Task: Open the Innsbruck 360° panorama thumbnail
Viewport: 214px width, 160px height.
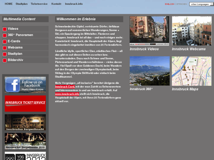Action: tap(150, 71)
